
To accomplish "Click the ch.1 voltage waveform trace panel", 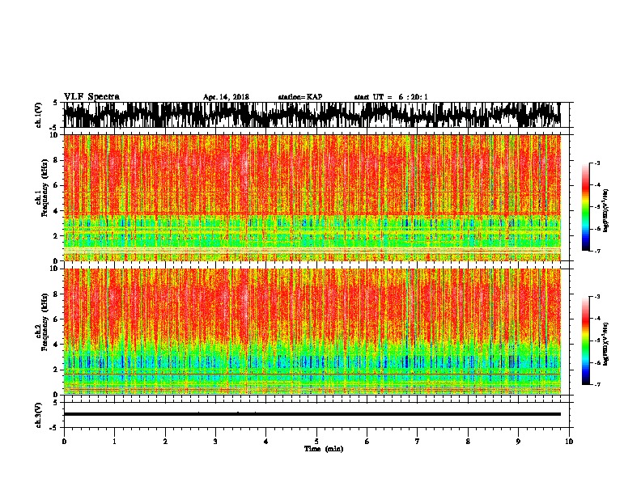I will [312, 115].
